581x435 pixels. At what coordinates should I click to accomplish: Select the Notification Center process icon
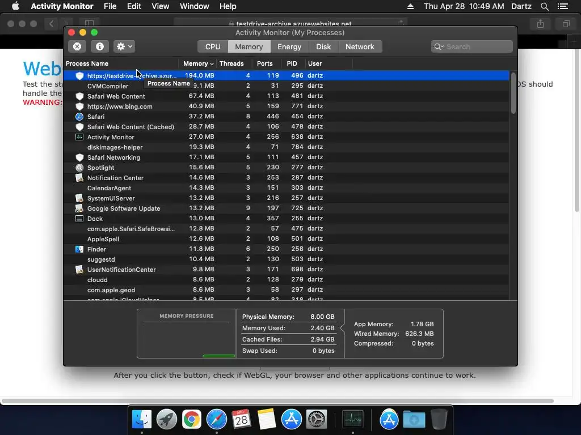[79, 177]
